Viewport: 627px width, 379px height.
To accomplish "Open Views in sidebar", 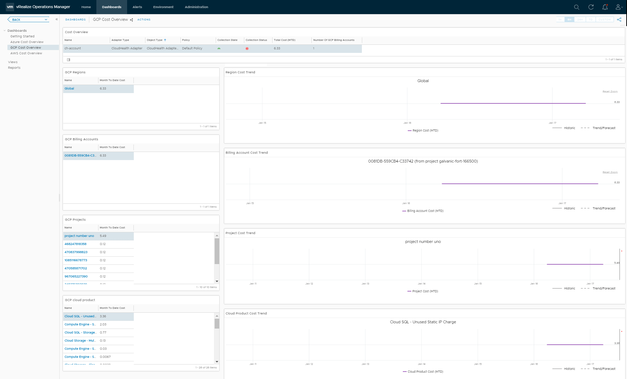I will (13, 62).
